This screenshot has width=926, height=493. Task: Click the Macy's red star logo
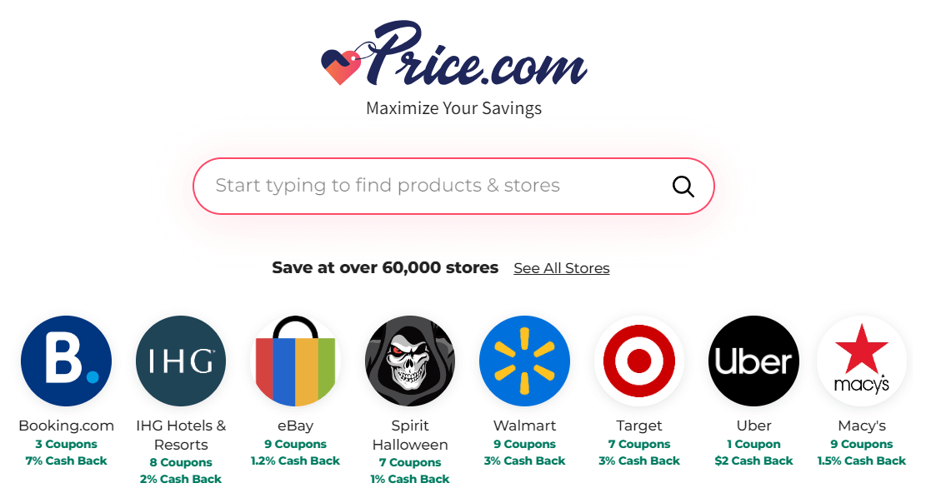pyautogui.click(x=862, y=361)
